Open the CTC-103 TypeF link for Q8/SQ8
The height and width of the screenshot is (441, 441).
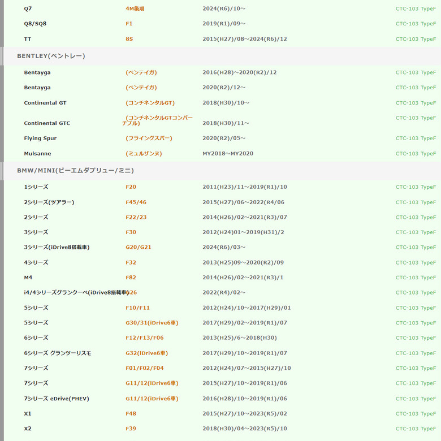(416, 24)
